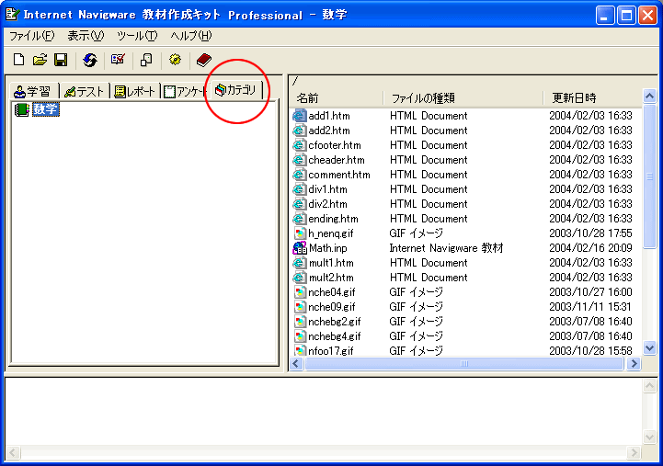Image resolution: width=663 pixels, height=466 pixels.
Task: Click the Internet Navigware 教材 file type cell
Action: [x=447, y=248]
